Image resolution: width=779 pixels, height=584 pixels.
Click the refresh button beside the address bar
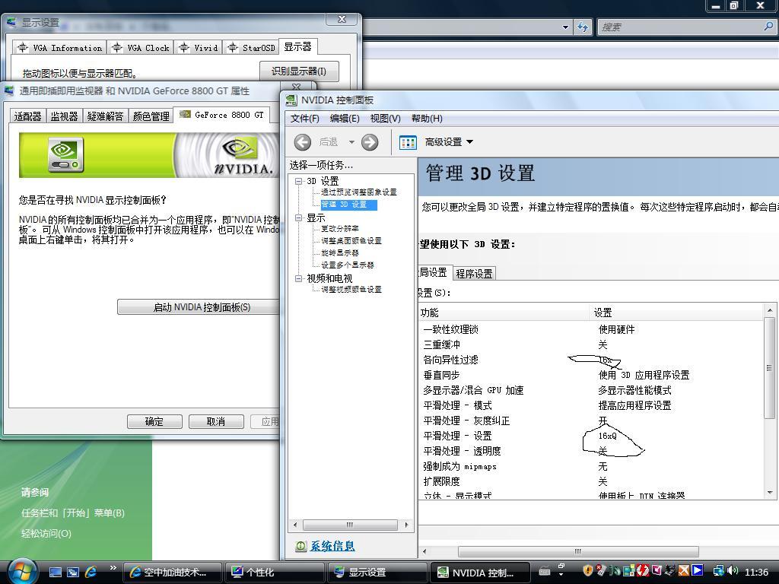[x=583, y=27]
